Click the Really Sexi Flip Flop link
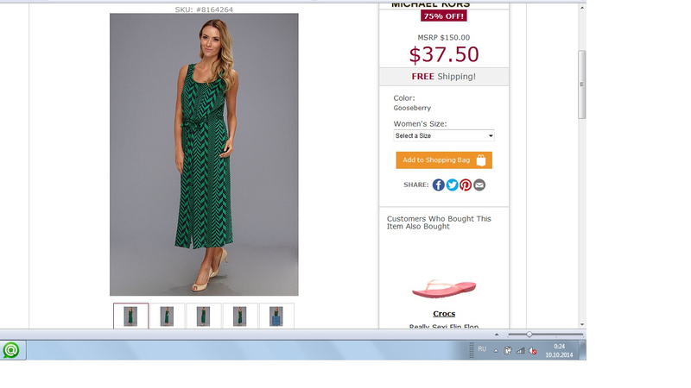 [x=444, y=327]
